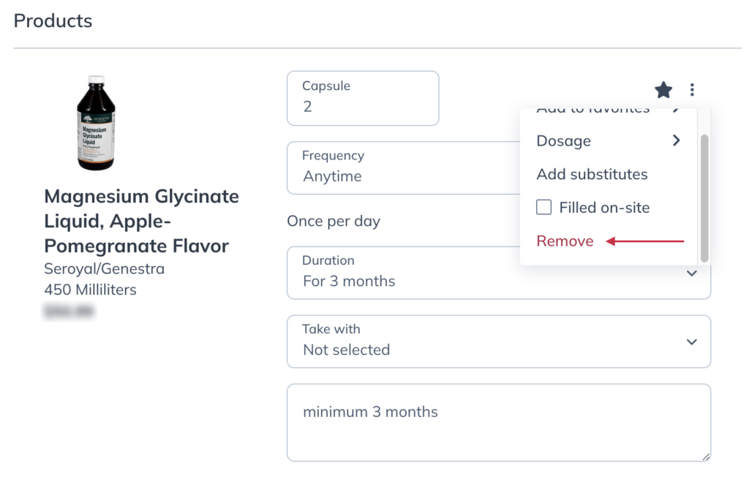
Task: Open the Dosage submenu
Action: [608, 140]
